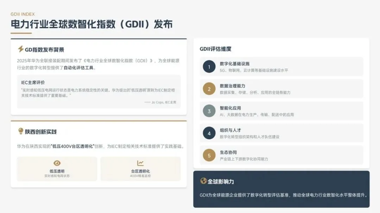Click the title 电力行业全球数智化指数（GDII）发布
380x213 pixels.
[91, 24]
